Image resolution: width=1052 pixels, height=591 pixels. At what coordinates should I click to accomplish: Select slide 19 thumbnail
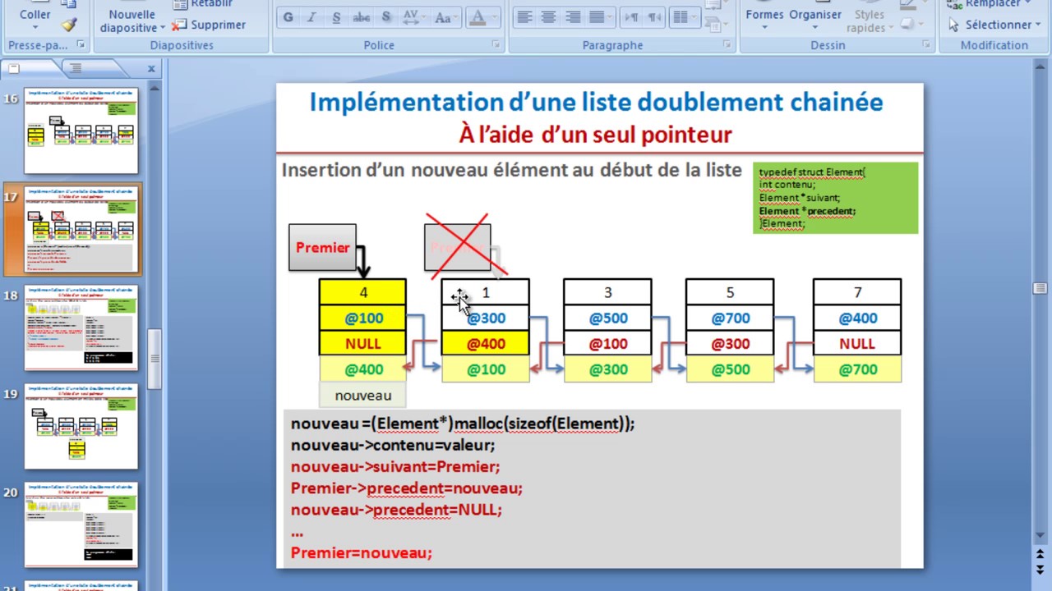tap(81, 426)
